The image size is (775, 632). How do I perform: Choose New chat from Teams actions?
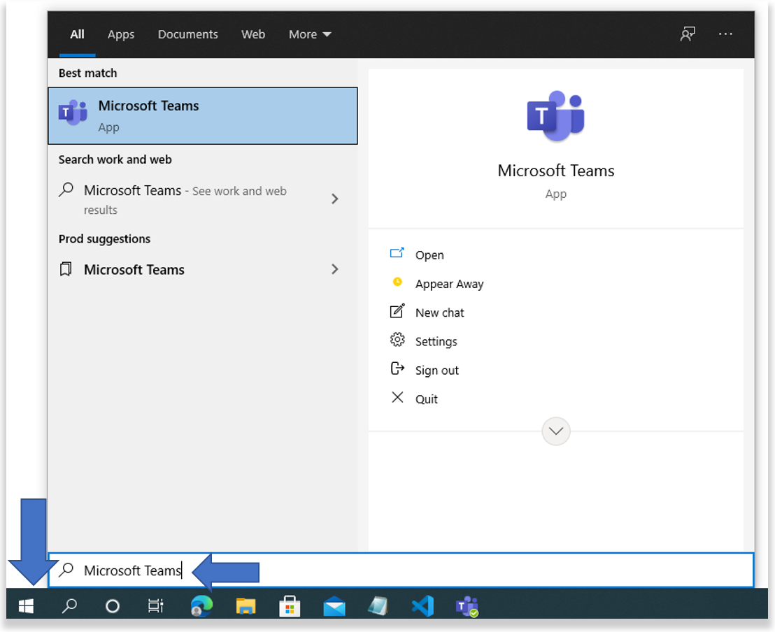(439, 313)
